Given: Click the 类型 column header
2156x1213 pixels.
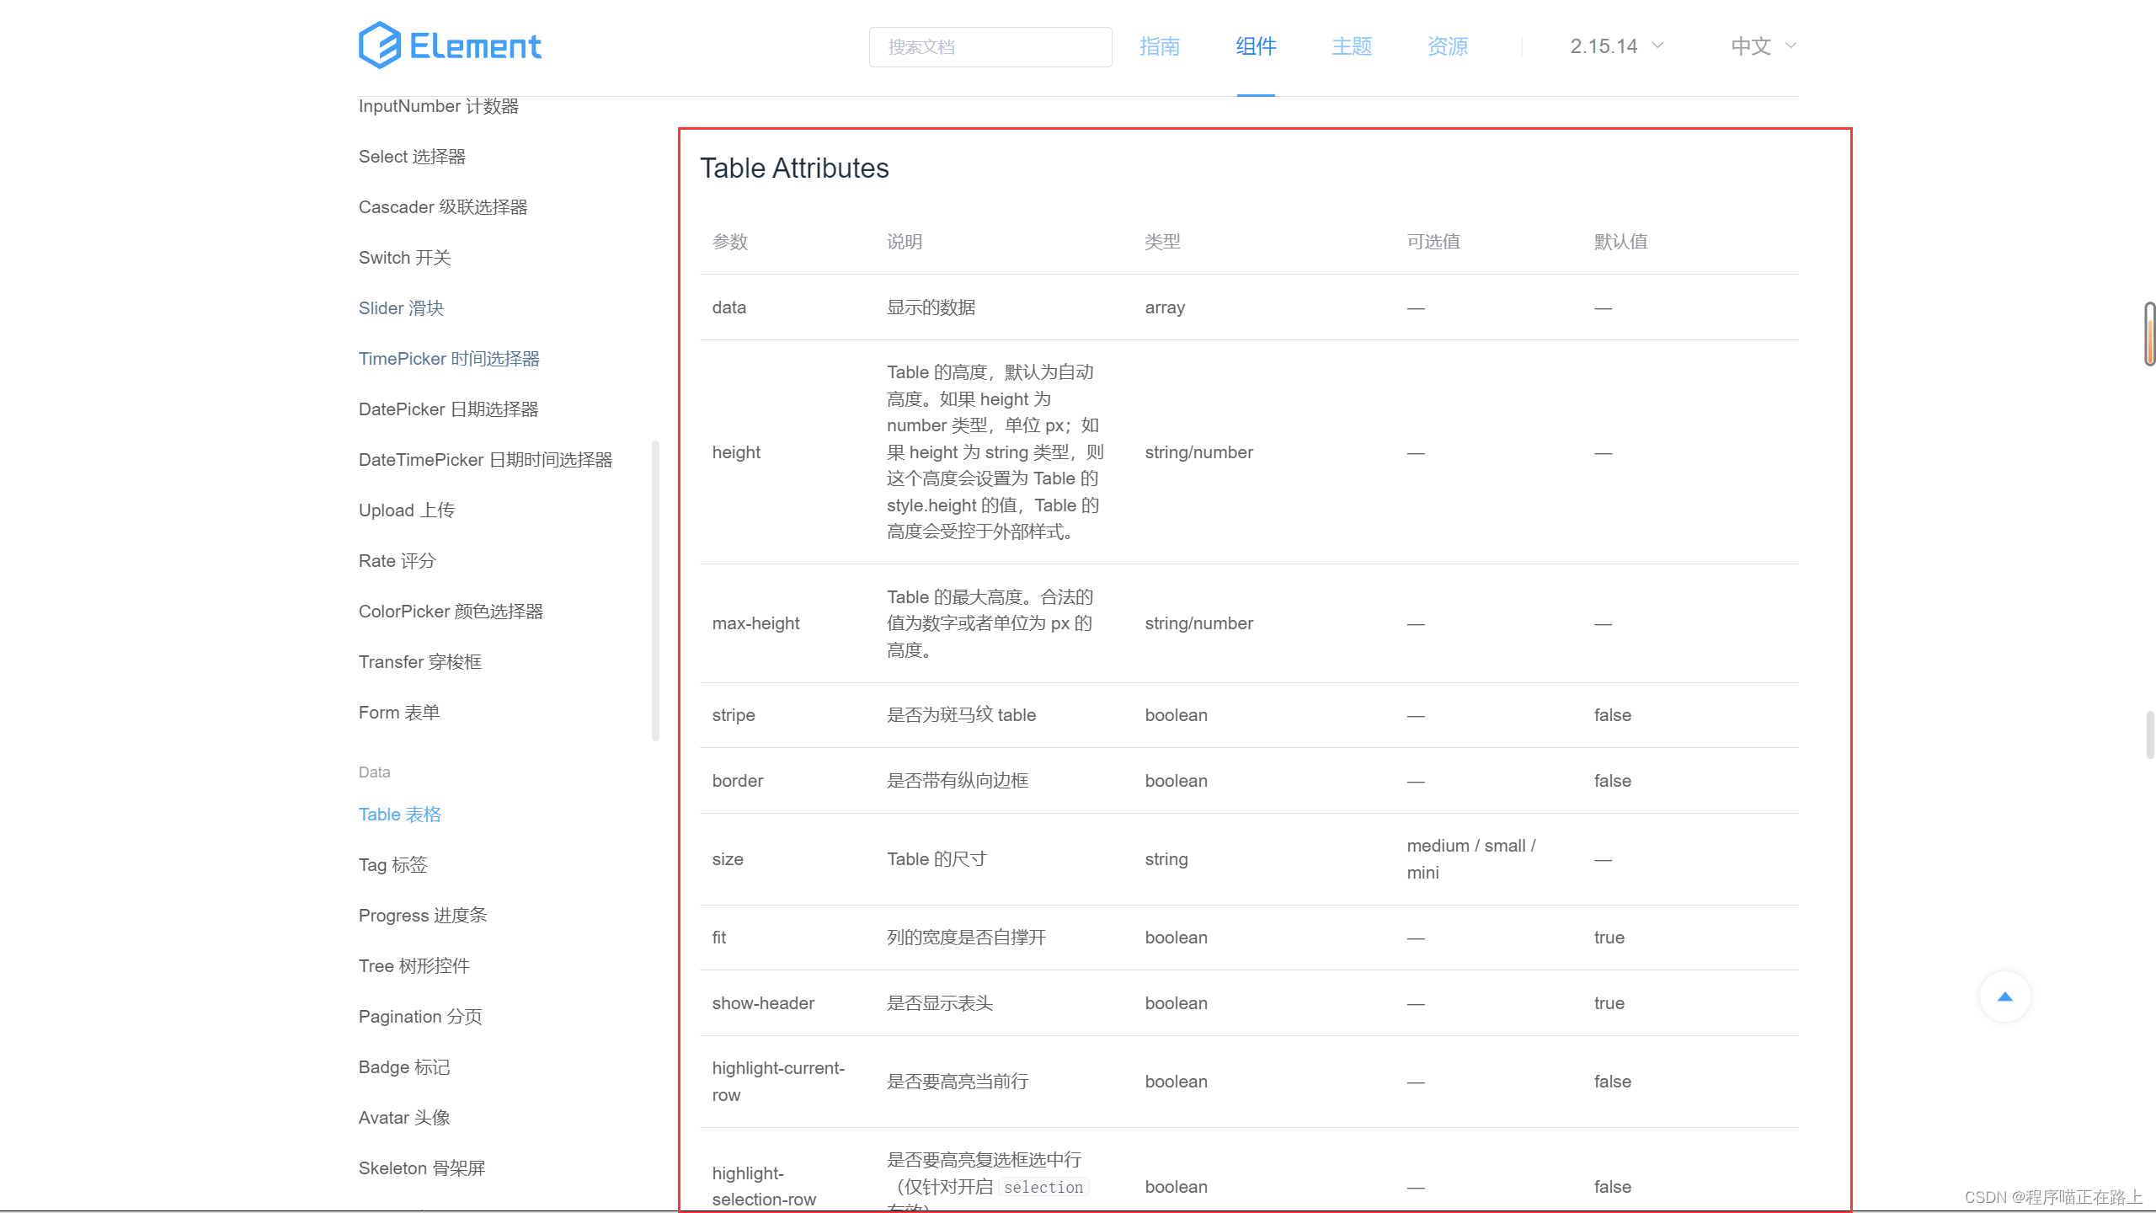Looking at the screenshot, I should (1162, 242).
